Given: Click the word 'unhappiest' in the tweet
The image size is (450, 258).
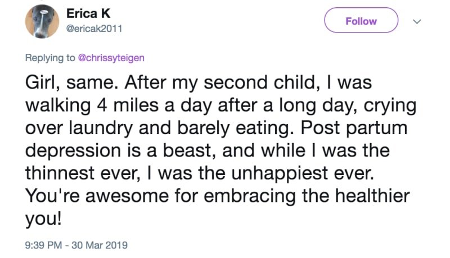Looking at the screenshot, I should coord(280,173).
